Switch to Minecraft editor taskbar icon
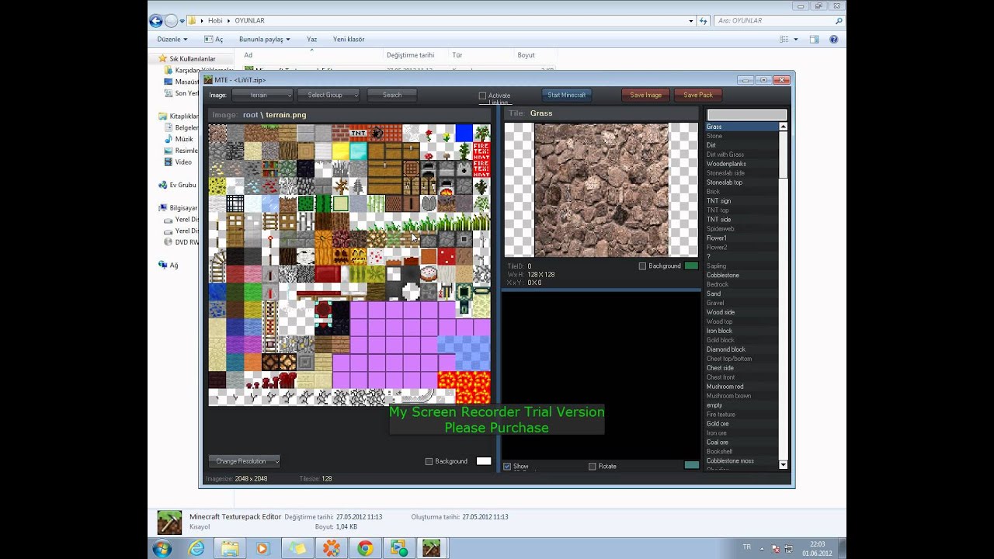This screenshot has width=994, height=559. pyautogui.click(x=431, y=549)
